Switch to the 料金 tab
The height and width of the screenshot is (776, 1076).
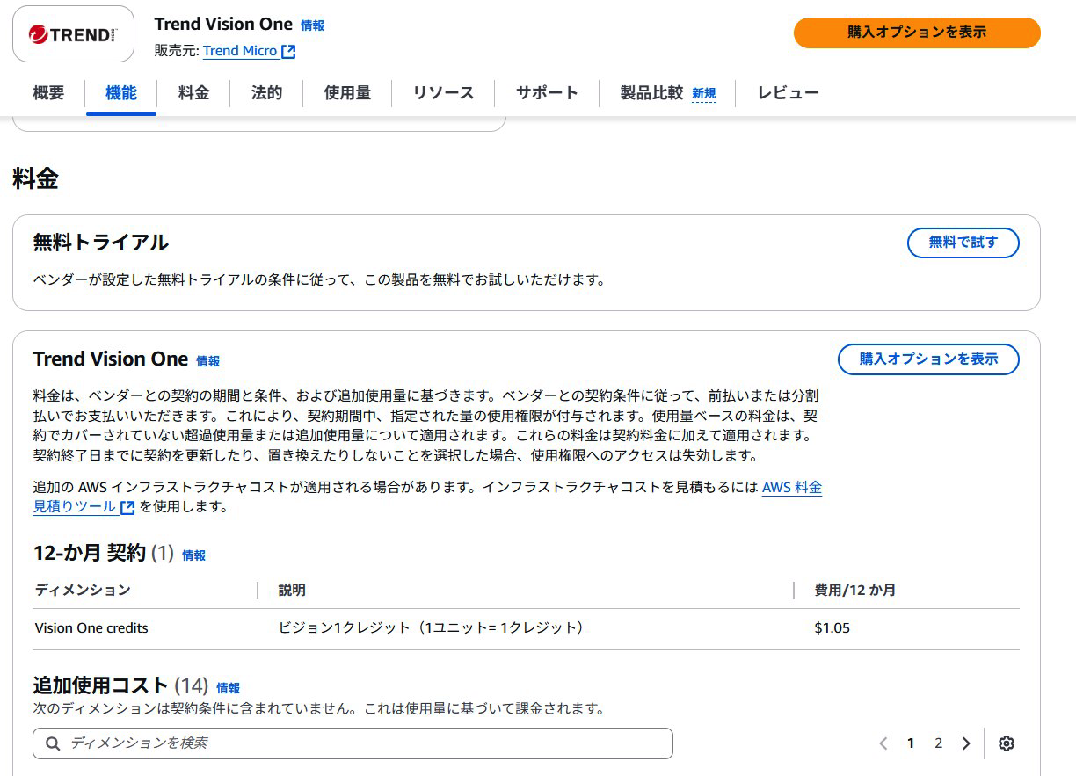click(193, 93)
